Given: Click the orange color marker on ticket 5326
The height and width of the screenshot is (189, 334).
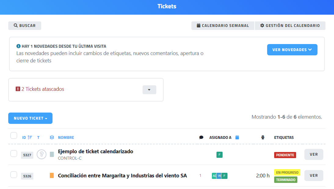Looking at the screenshot, I should pos(52,176).
